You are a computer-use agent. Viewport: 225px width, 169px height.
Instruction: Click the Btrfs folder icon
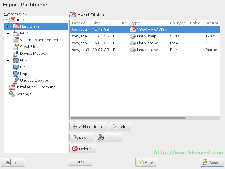tap(16, 67)
